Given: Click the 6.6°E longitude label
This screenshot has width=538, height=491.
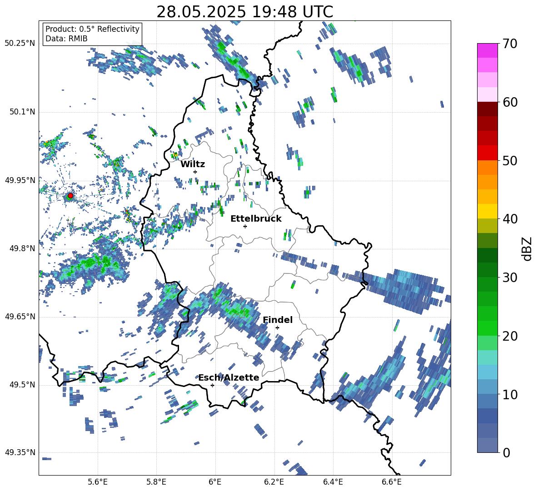Looking at the screenshot, I should tap(392, 482).
